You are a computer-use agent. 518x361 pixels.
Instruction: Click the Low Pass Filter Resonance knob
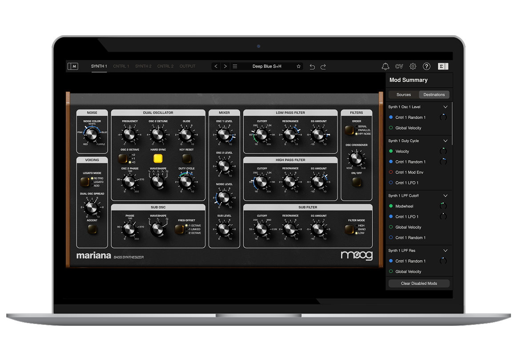tap(290, 134)
